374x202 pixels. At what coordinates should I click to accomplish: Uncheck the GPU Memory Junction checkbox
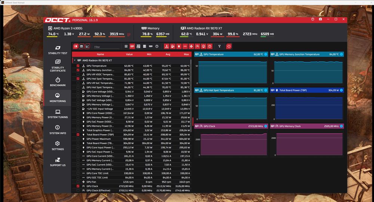pos(78,70)
